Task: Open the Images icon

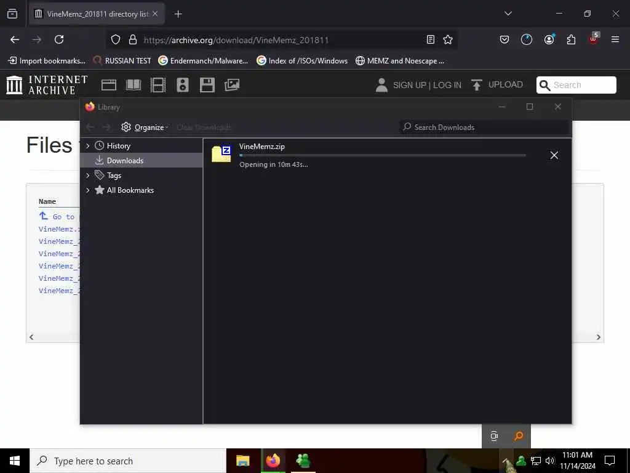Action: pos(232,85)
